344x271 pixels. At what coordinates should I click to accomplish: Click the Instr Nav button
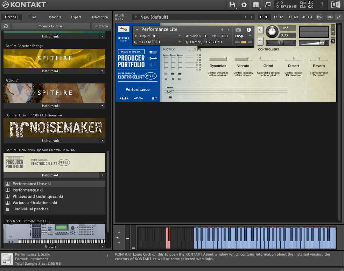101,26
